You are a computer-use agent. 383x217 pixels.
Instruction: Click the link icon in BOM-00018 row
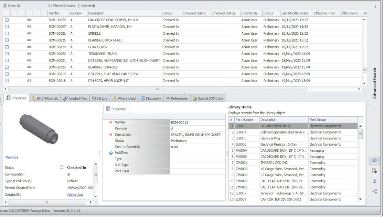click(29, 81)
